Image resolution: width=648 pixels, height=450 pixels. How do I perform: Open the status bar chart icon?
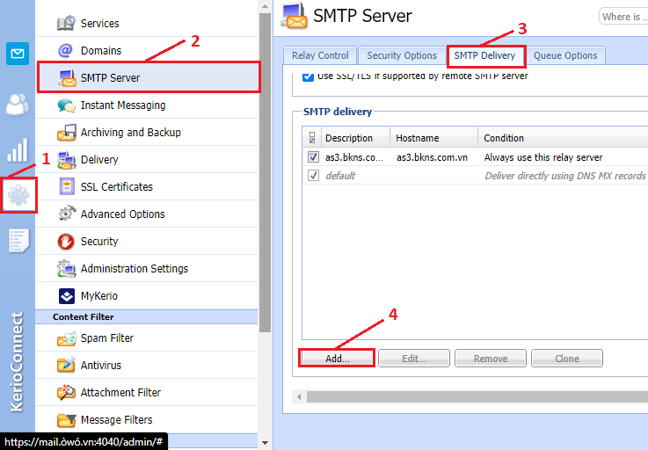click(x=18, y=149)
